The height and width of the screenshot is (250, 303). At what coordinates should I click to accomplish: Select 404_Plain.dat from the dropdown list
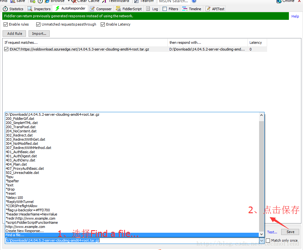16,164
